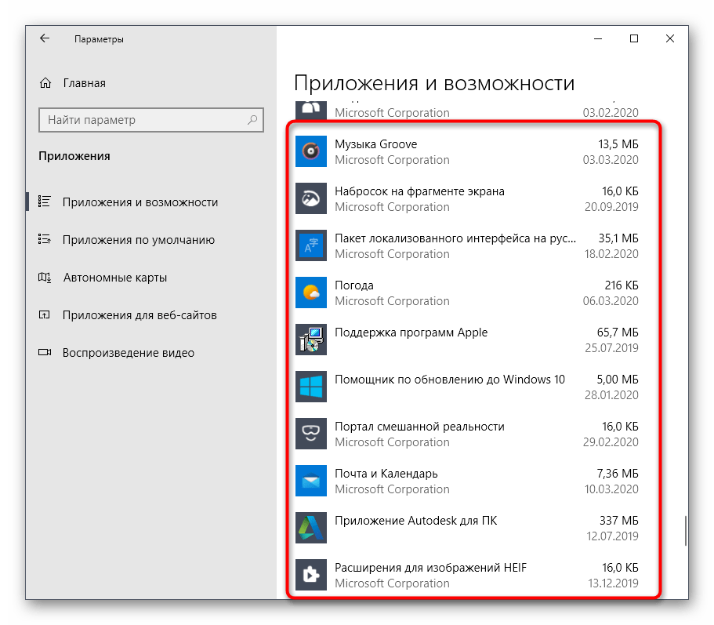Open Приложения и возможности section
Viewport: 714px width, 625px height.
(140, 202)
